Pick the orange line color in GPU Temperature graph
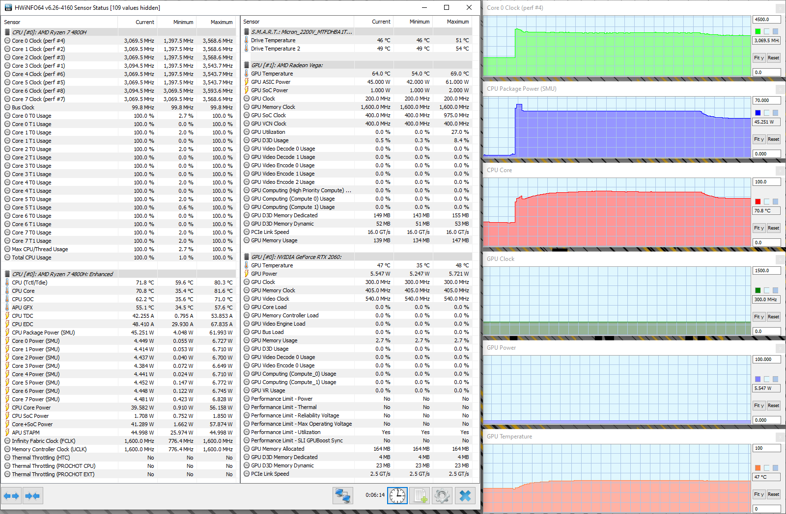Viewport: 786px width, 514px height. [758, 468]
